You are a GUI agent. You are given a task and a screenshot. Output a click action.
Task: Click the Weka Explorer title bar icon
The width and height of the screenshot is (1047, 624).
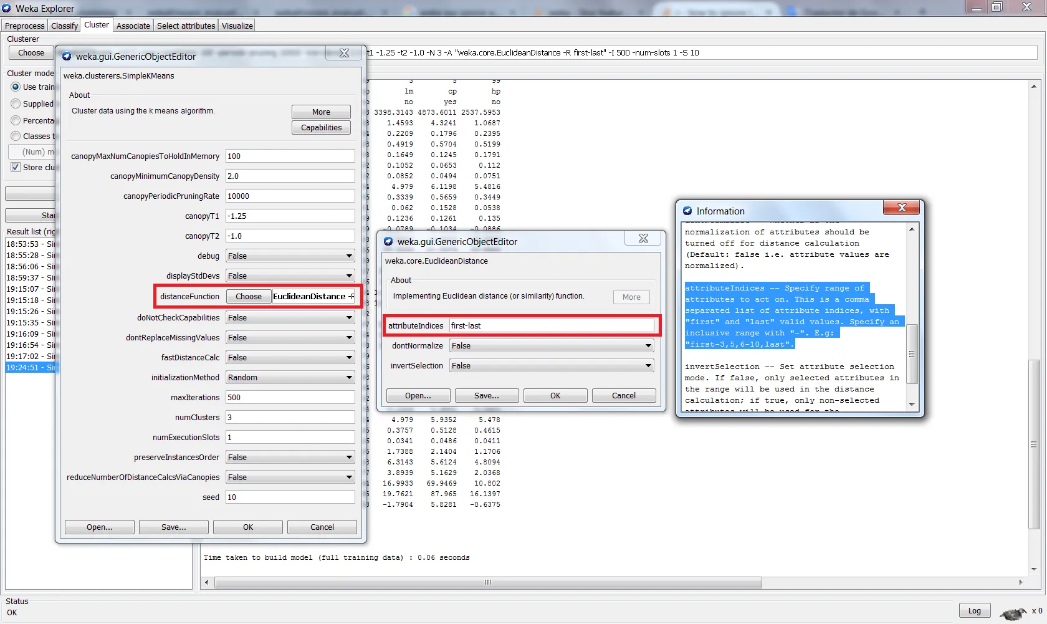pos(6,8)
